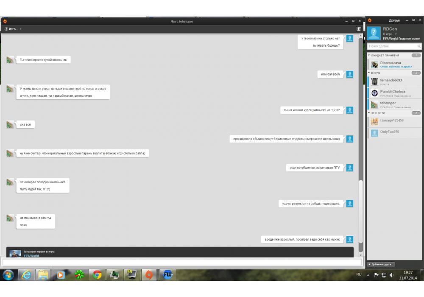Click the magnifier icon in friend search
The image size is (424, 297).
(419, 46)
